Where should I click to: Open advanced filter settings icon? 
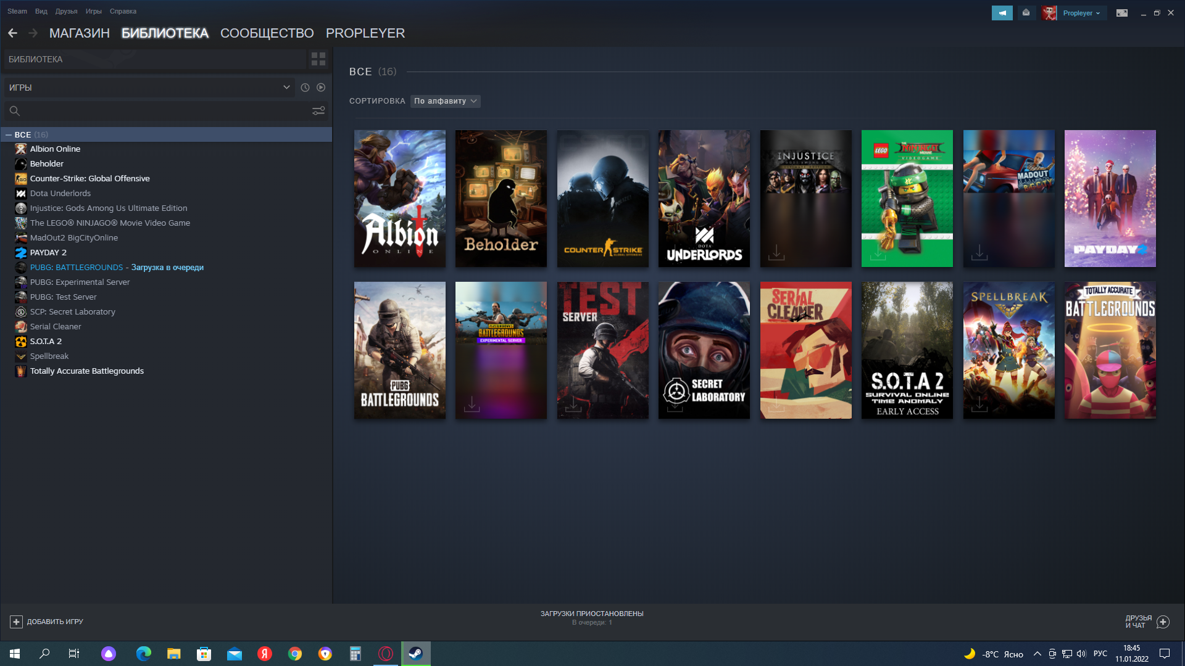point(318,111)
